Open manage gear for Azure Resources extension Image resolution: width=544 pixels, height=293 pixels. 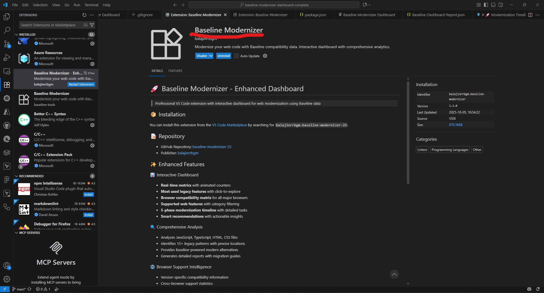point(92,64)
